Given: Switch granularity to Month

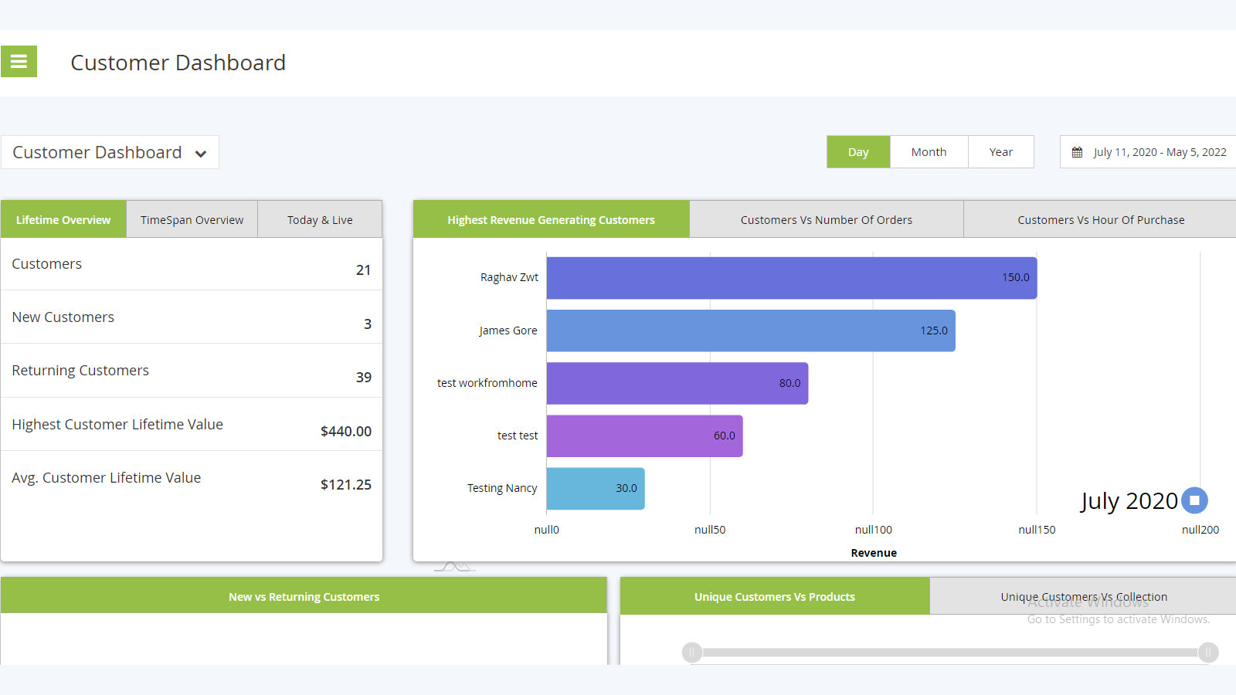Looking at the screenshot, I should click(929, 152).
